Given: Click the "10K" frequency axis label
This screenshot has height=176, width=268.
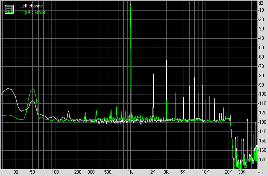Looking at the screenshot, I should click(205, 172).
